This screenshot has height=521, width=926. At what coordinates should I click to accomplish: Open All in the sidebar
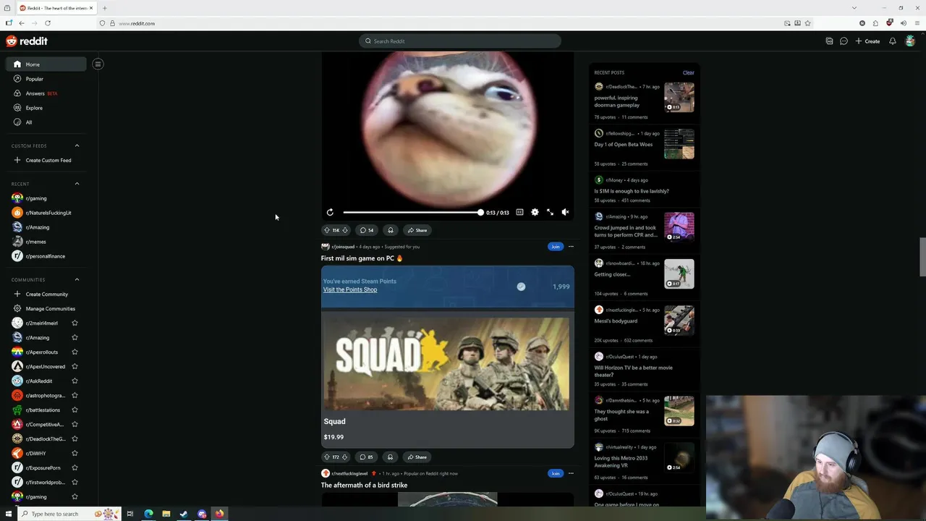tap(46, 122)
